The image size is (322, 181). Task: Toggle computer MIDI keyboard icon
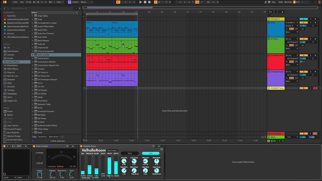269,2
